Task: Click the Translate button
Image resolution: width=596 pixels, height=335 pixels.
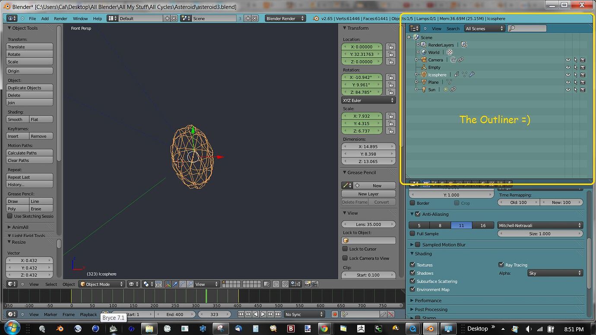Action: pyautogui.click(x=30, y=47)
